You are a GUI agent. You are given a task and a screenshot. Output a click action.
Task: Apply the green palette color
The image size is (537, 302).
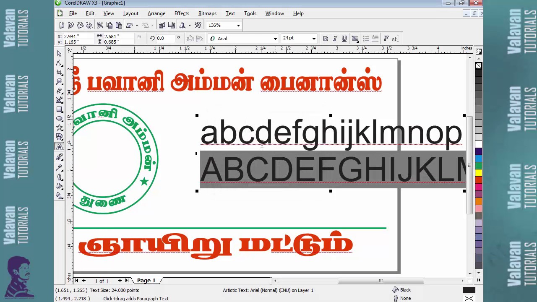pos(479,166)
